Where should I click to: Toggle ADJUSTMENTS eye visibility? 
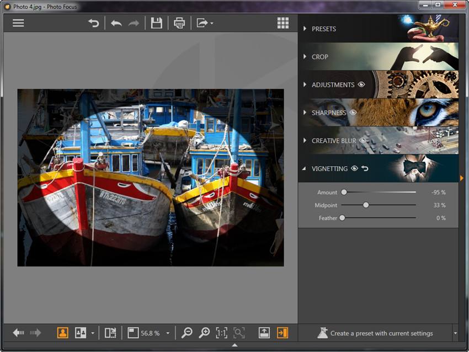[361, 84]
